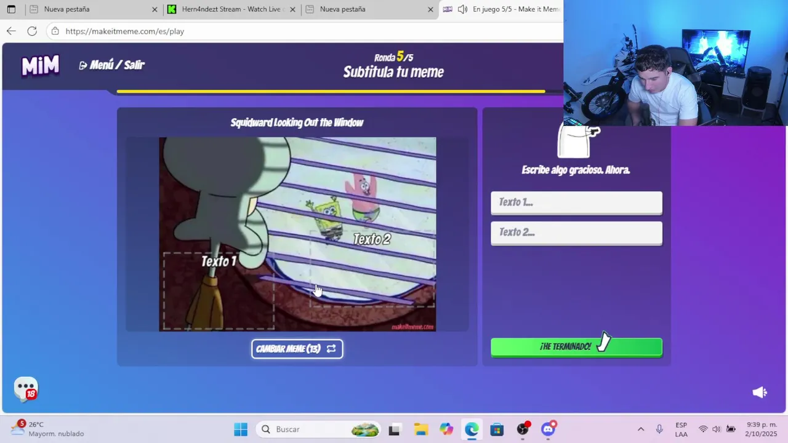Click the Squidward Looking Out the Window title

297,122
